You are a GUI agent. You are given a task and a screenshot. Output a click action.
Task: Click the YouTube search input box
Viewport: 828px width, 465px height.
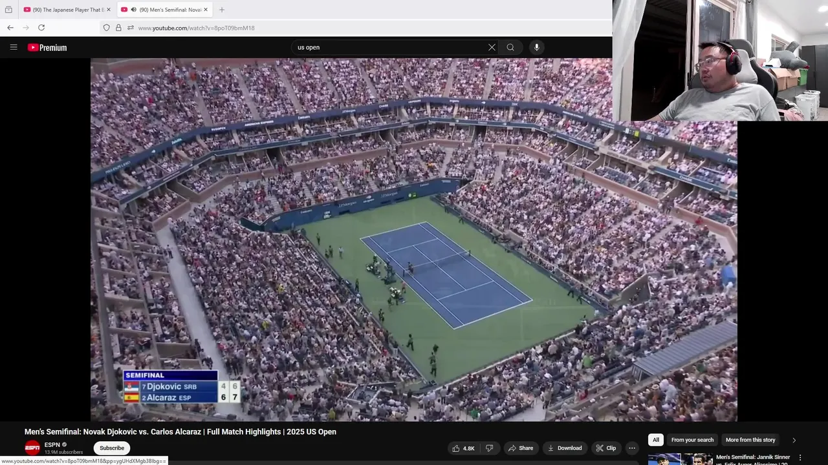391,47
